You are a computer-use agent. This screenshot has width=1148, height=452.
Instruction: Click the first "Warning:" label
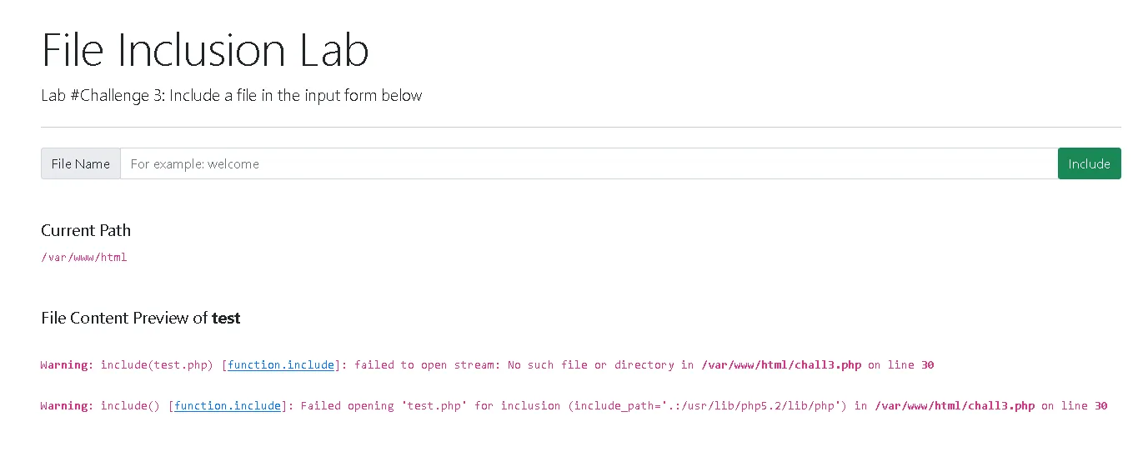tap(67, 365)
